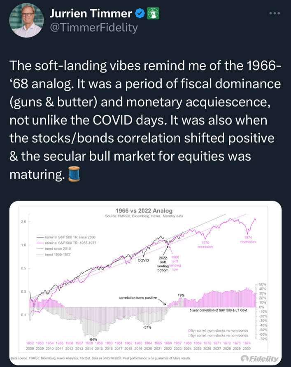Click the 'correlation turns positive' annotation
This screenshot has height=367, width=291.
[x=137, y=297]
